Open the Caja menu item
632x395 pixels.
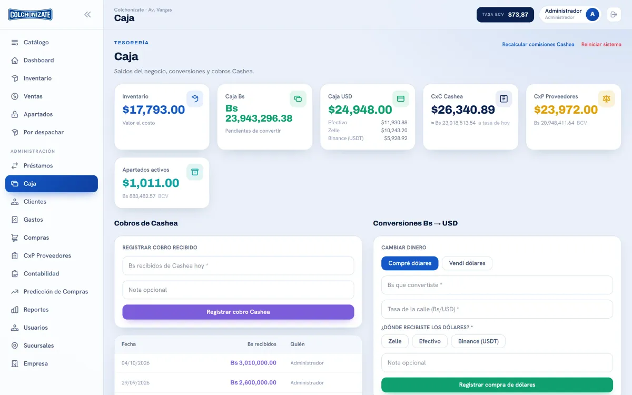[x=52, y=184]
